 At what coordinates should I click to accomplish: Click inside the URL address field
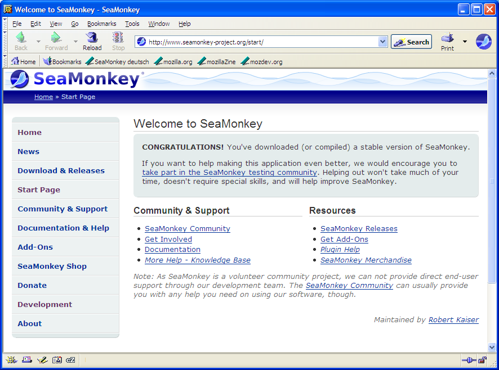point(259,42)
